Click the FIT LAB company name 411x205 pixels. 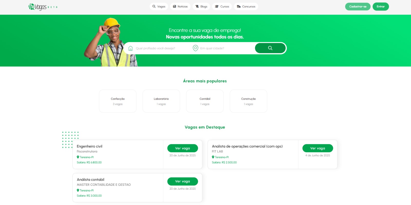click(217, 151)
